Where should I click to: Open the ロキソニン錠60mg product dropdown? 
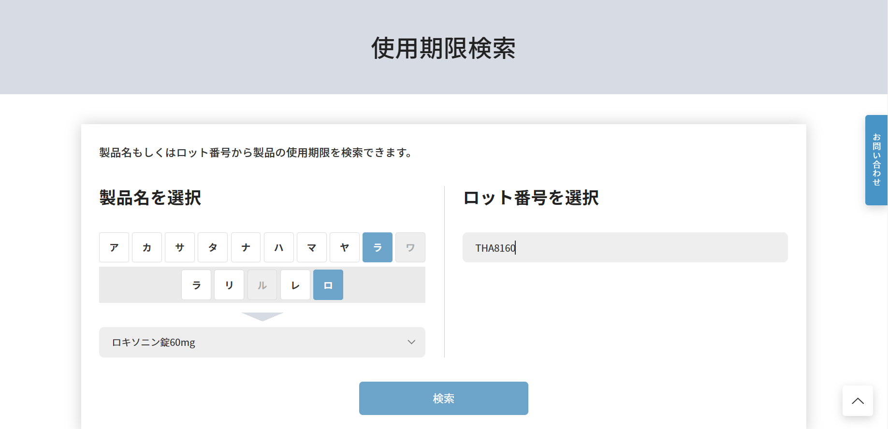pos(251,342)
